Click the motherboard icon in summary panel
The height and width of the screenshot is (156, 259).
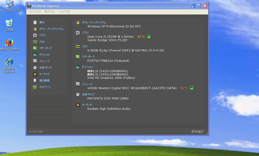[x=78, y=57]
